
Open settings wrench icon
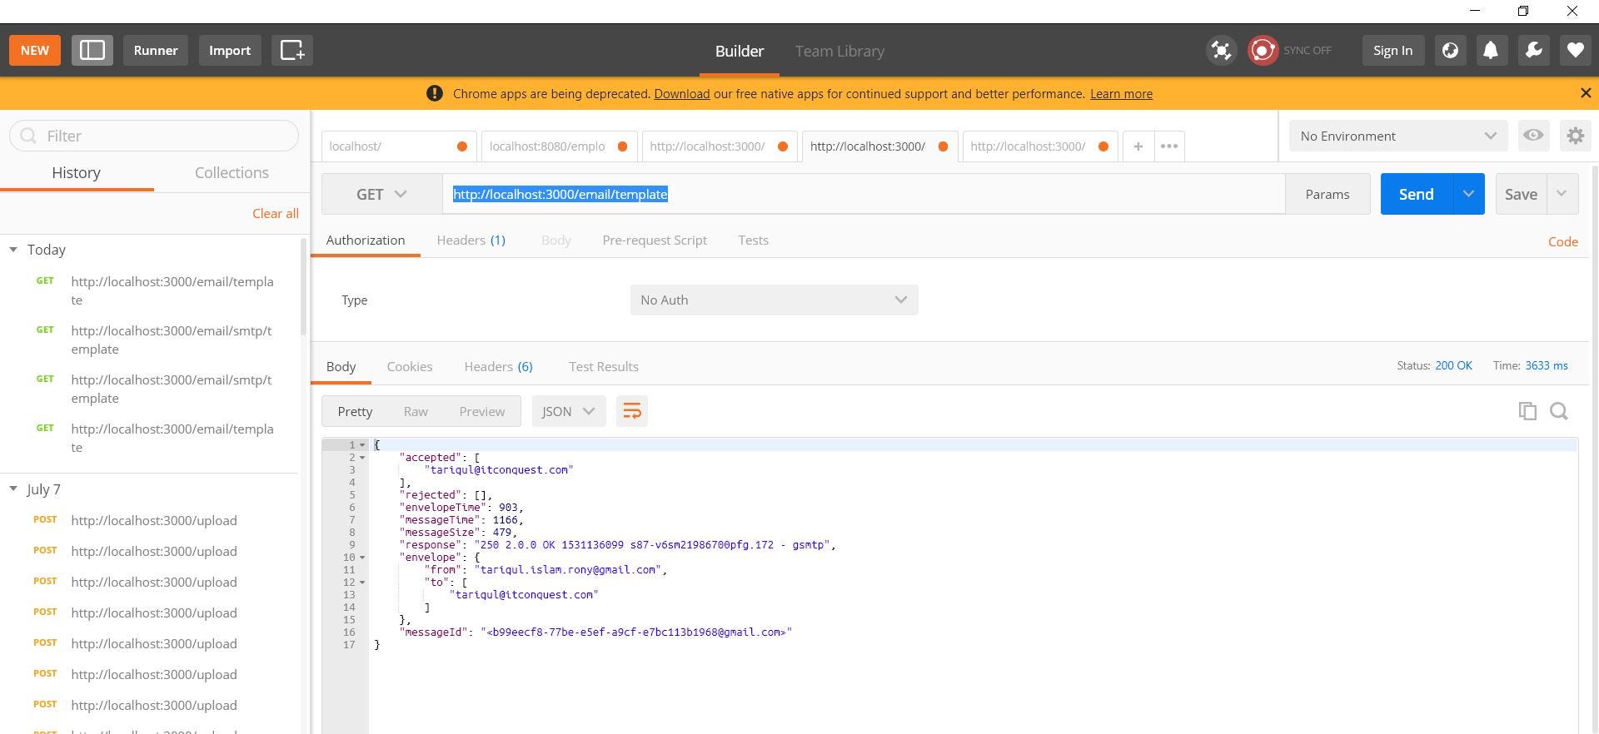click(1533, 50)
